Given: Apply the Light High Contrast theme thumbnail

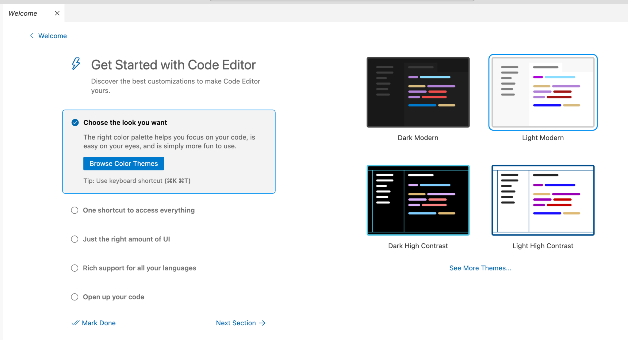Looking at the screenshot, I should click(x=543, y=200).
